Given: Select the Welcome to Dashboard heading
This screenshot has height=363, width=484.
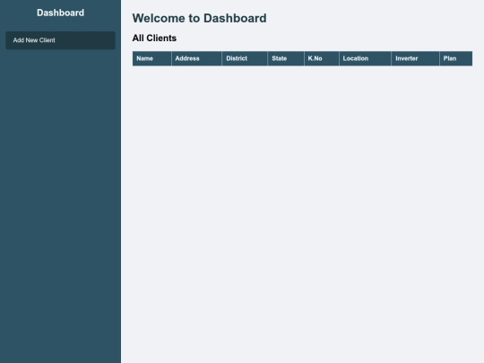Looking at the screenshot, I should [199, 18].
